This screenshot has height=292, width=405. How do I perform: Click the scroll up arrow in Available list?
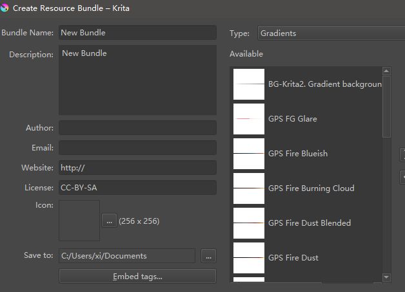[386, 71]
